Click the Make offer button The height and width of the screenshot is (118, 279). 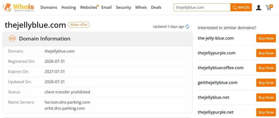79,25
